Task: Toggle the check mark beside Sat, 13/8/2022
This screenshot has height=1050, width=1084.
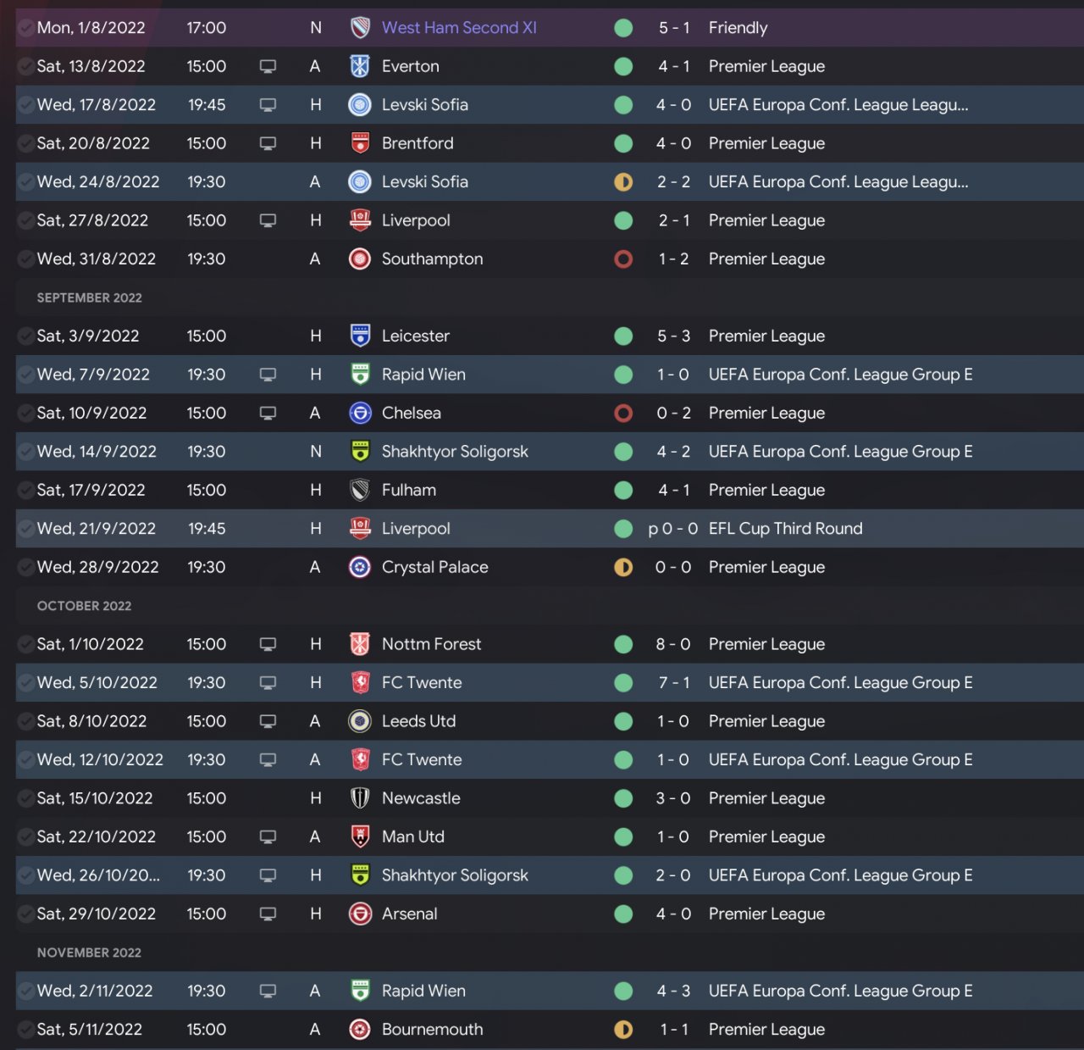Action: click(x=26, y=66)
